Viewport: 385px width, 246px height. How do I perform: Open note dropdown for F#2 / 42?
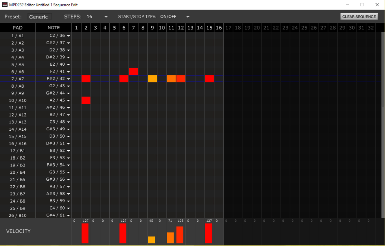click(69, 79)
